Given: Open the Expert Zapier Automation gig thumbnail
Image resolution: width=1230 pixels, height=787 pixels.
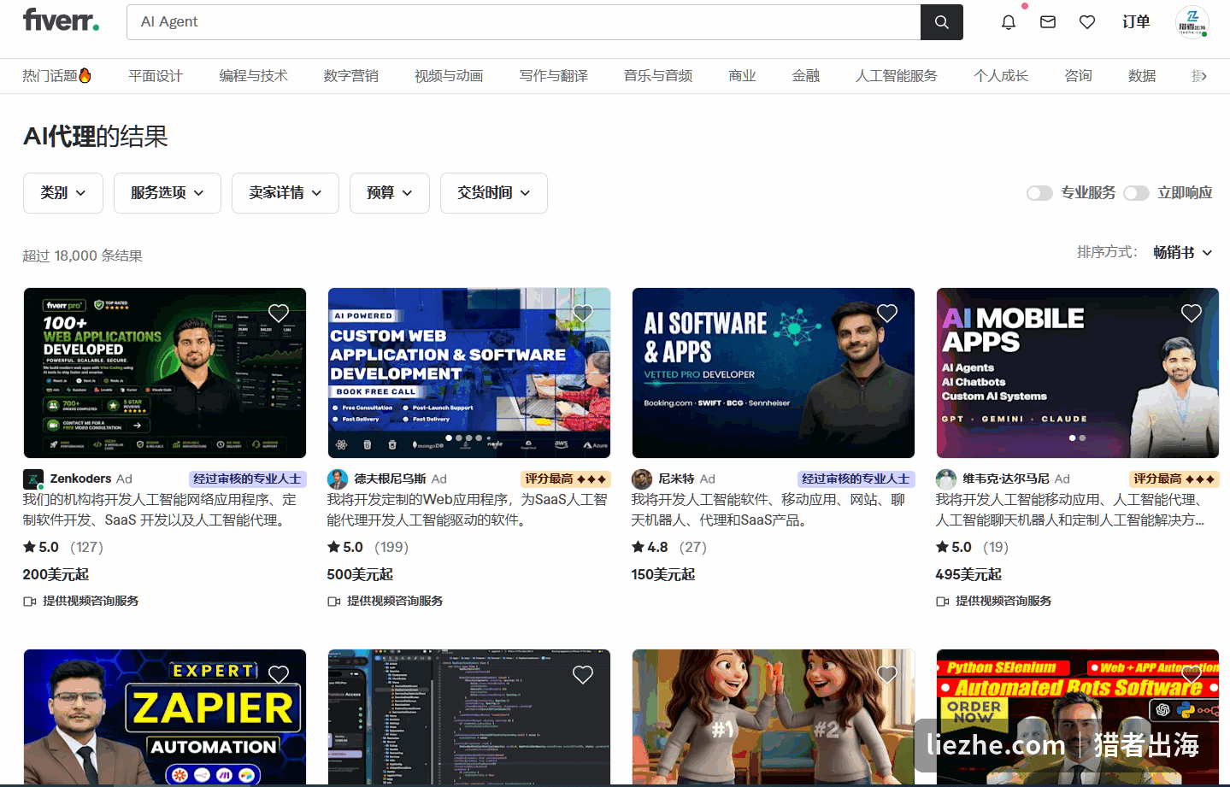Looking at the screenshot, I should pos(165,717).
